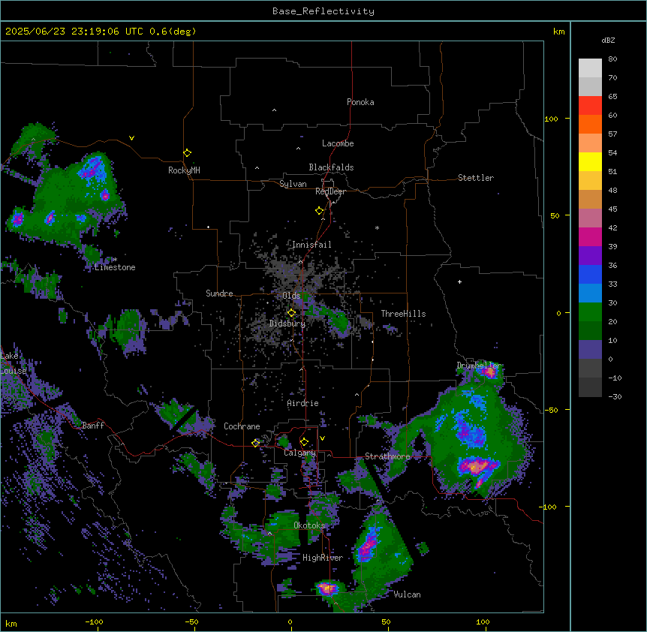Click the yellow v marker east of Calgary
Image resolution: width=647 pixels, height=632 pixels.
tap(322, 438)
